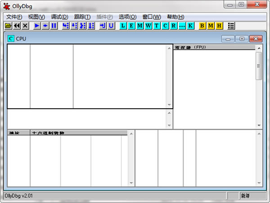Open Call stack via K button
The height and width of the screenshot is (203, 270).
(x=190, y=26)
